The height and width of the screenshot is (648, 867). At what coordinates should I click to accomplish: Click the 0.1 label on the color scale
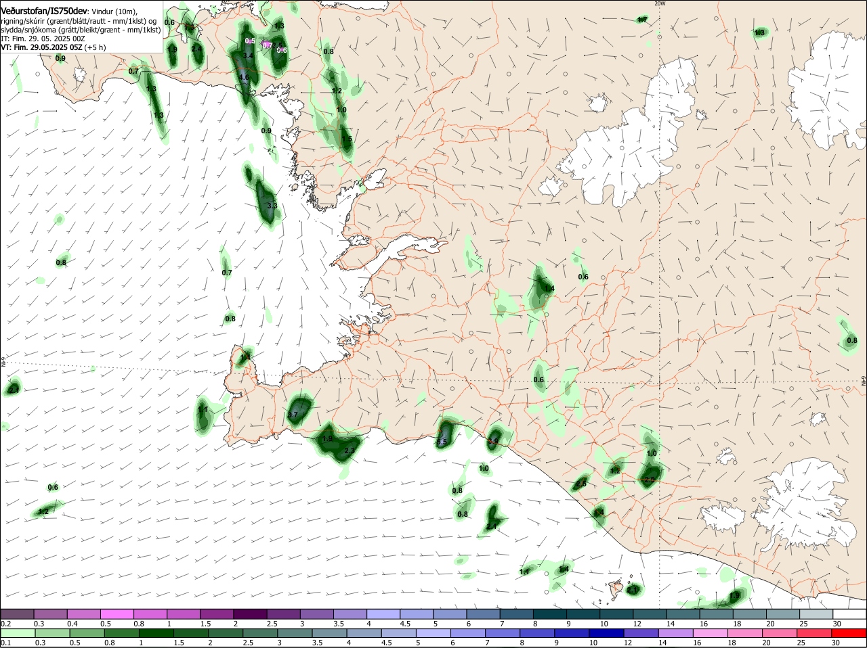click(x=5, y=643)
